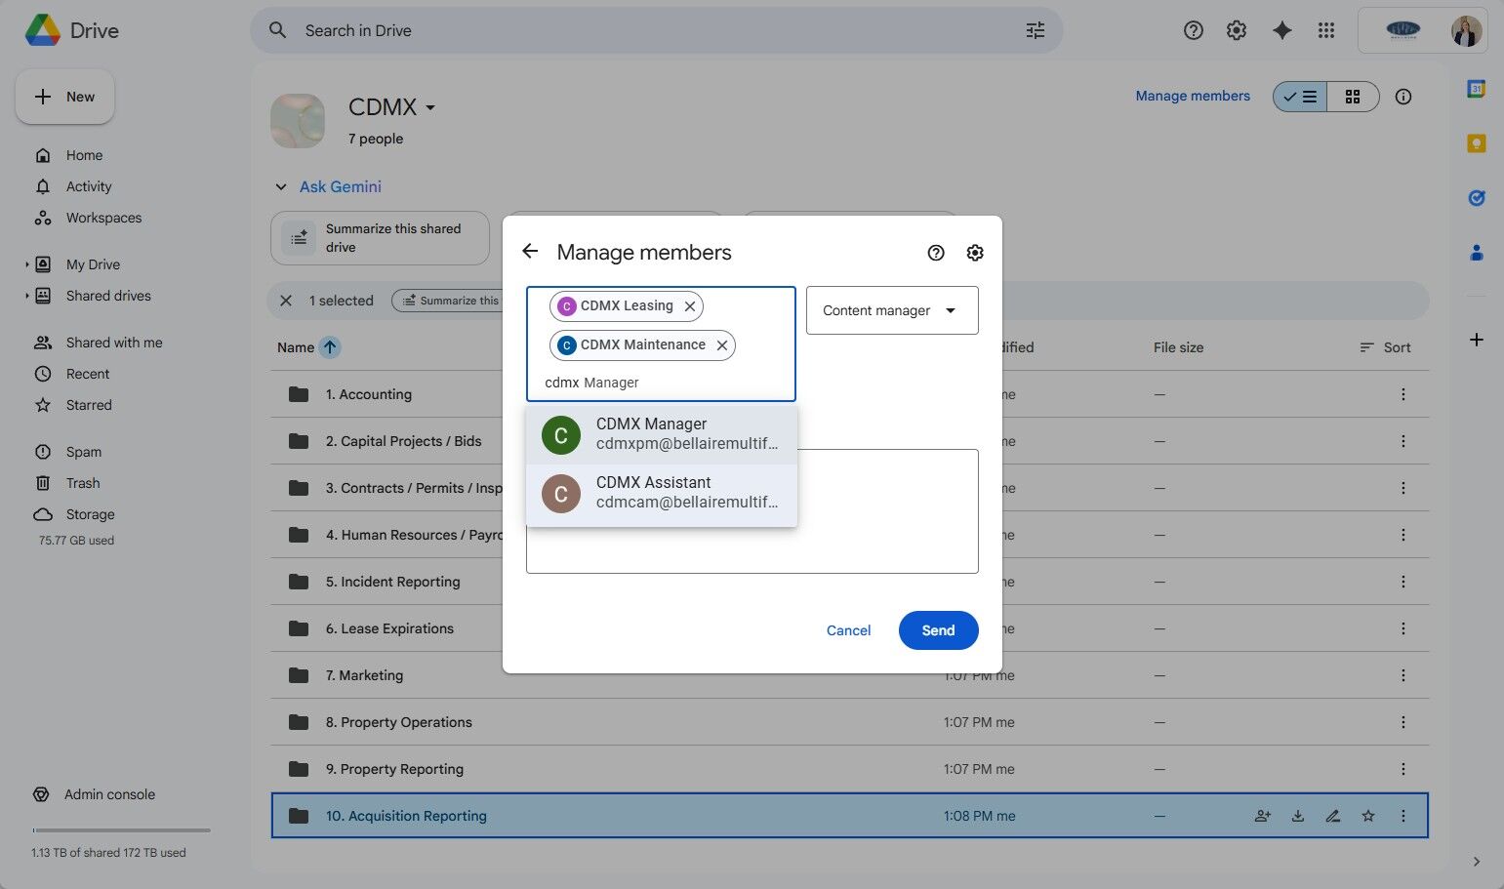This screenshot has width=1504, height=889.
Task: Click the Search in Drive field
Action: 656,30
